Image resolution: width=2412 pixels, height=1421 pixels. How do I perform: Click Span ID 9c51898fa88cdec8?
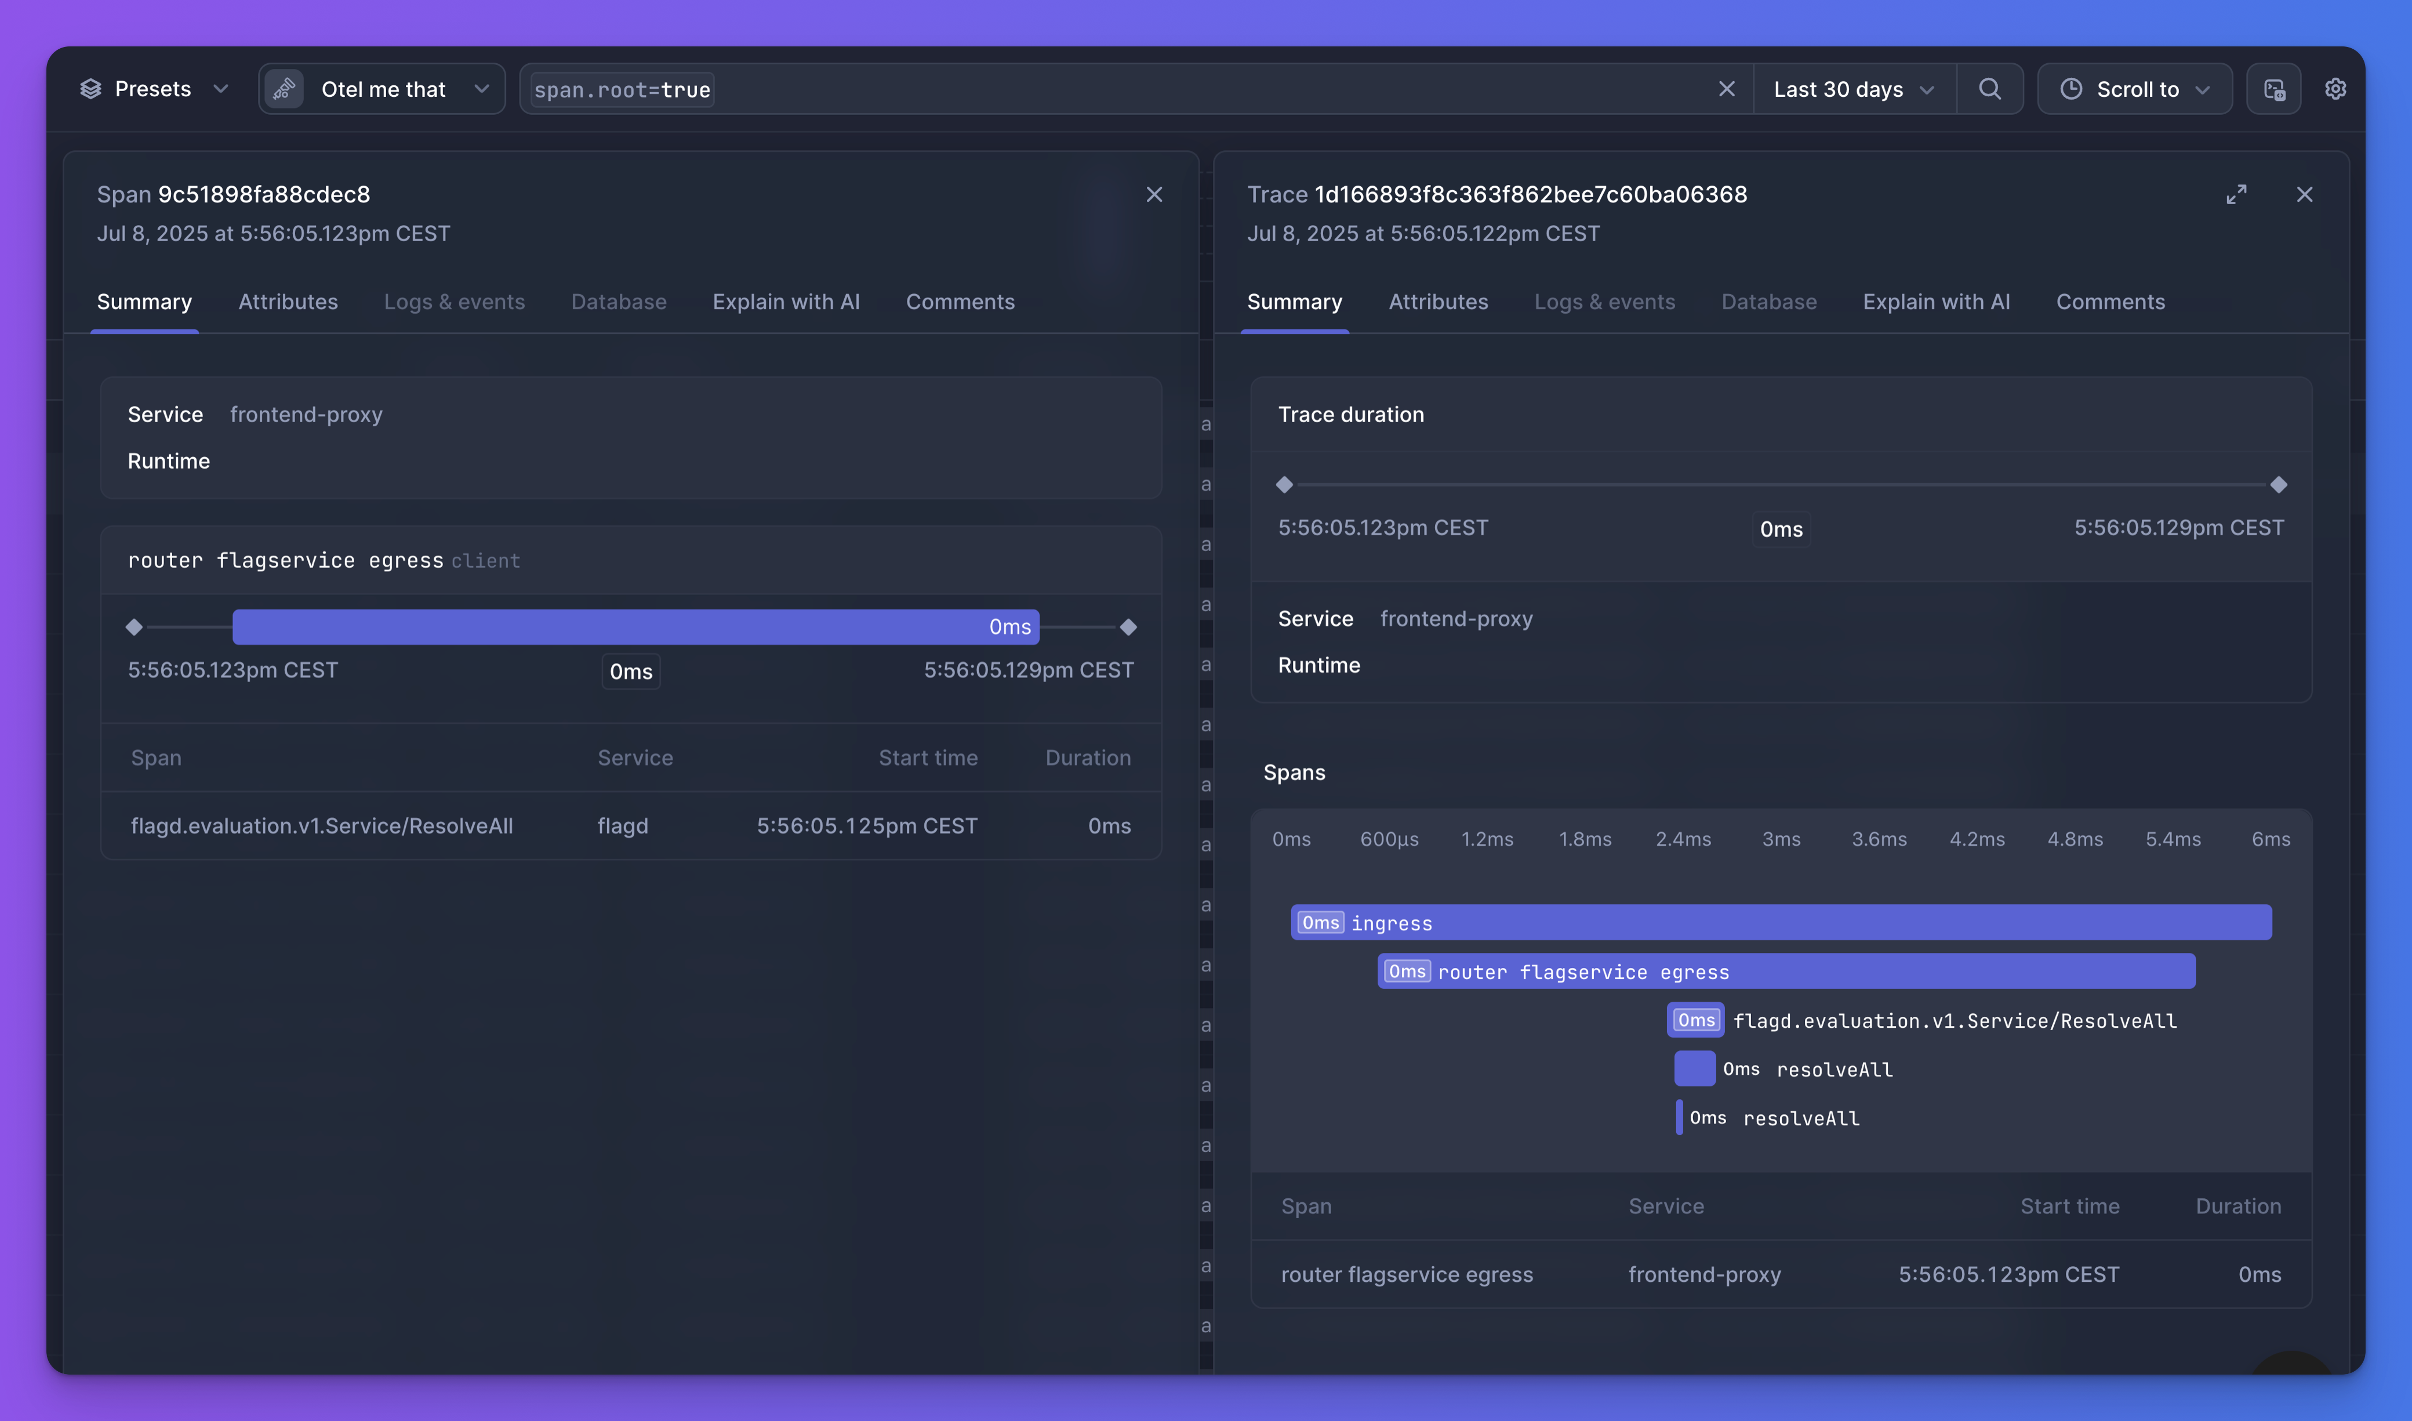[x=264, y=194]
